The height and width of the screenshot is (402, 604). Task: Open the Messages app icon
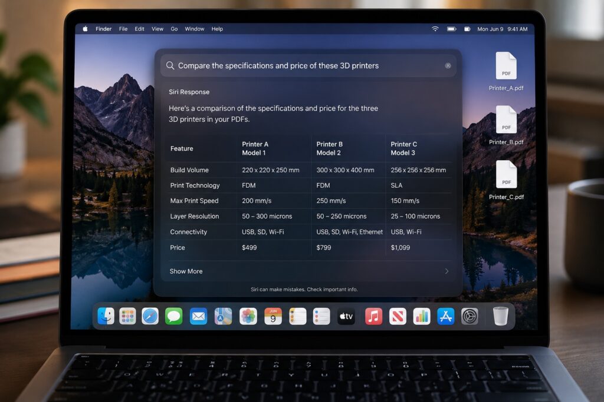click(174, 316)
